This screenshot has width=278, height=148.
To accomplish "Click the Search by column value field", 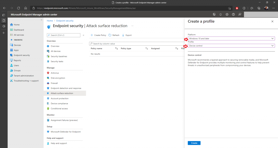I will pos(137,44).
